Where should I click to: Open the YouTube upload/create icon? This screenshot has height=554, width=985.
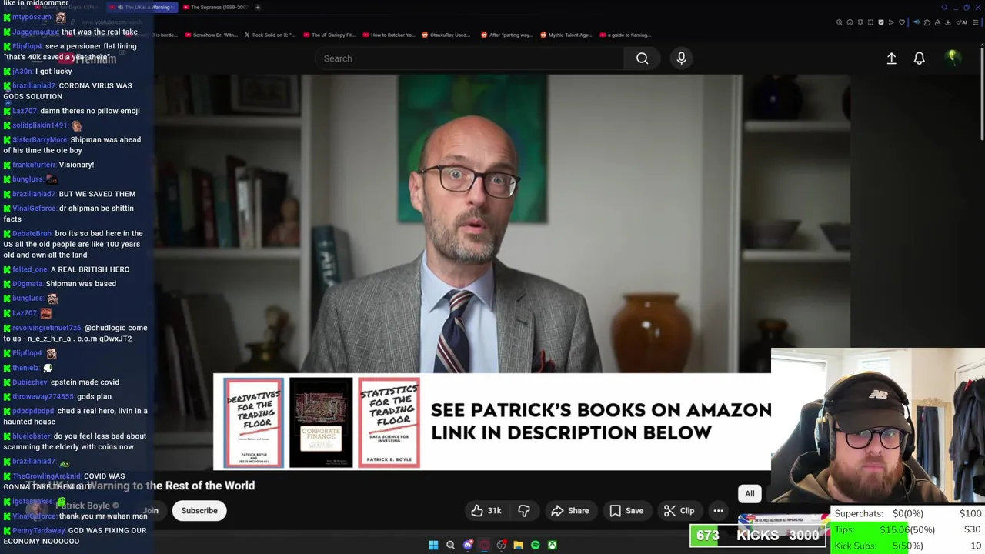point(891,58)
